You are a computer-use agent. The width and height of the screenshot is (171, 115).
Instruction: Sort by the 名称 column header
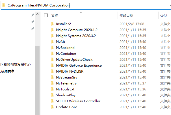click(55, 15)
